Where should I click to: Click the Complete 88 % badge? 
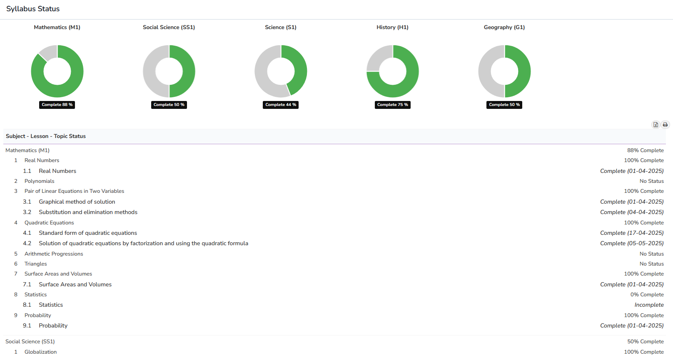[x=57, y=105]
